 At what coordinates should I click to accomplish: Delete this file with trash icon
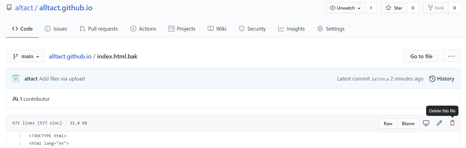click(452, 123)
